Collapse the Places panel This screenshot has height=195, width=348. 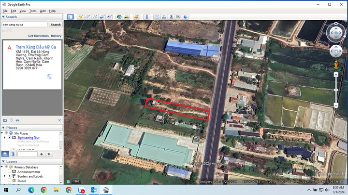(3, 128)
